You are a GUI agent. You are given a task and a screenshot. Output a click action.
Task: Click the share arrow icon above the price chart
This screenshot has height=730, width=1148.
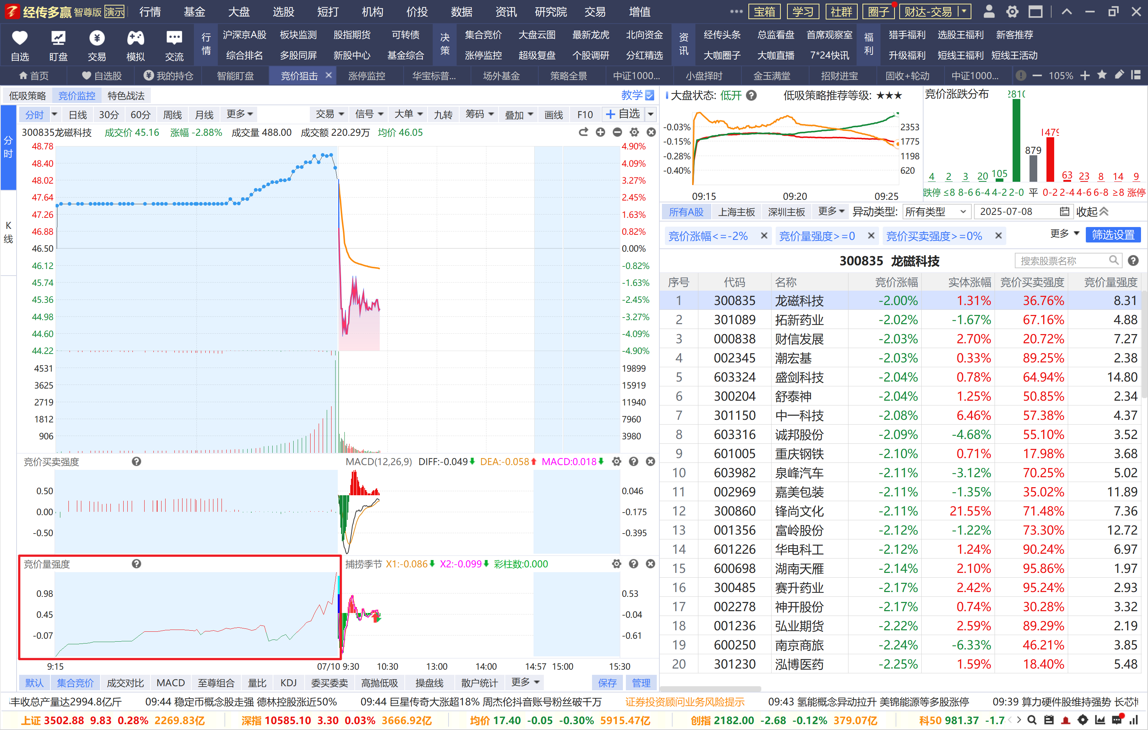(583, 132)
